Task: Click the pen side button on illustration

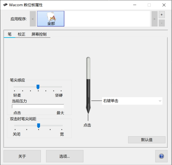Action: pos(88,100)
